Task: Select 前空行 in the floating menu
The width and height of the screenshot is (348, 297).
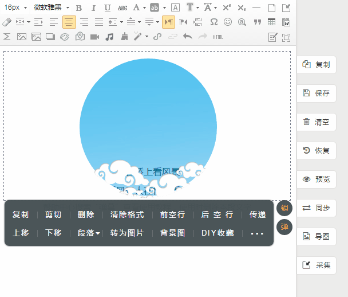Action: (x=173, y=214)
